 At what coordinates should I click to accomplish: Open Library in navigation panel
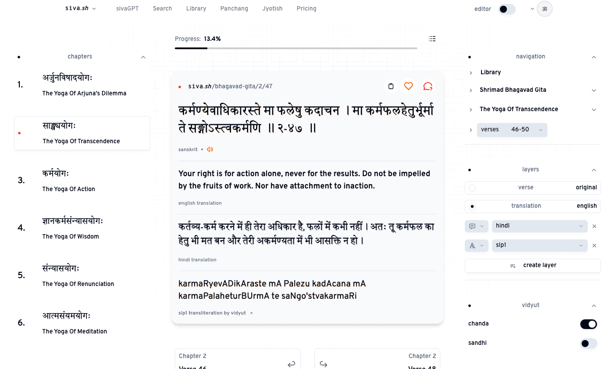(x=491, y=72)
